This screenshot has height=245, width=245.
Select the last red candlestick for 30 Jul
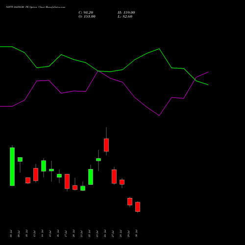(x=138, y=207)
